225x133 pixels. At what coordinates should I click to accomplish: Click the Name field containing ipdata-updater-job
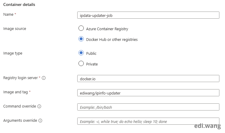click(x=148, y=15)
